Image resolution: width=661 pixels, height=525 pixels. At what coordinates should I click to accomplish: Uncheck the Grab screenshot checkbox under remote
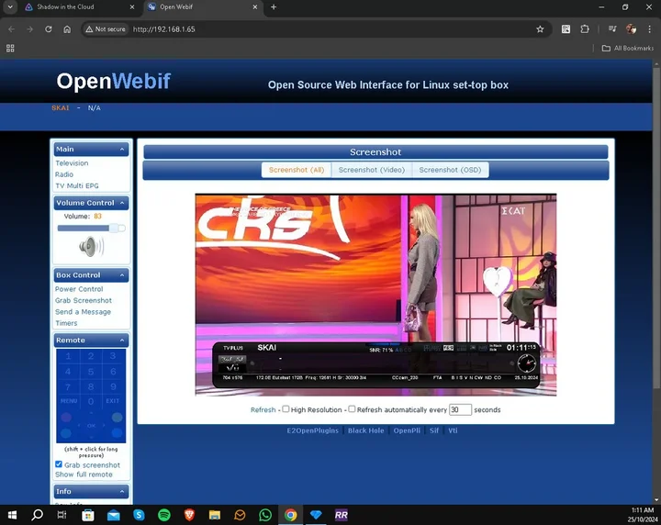[x=59, y=465]
